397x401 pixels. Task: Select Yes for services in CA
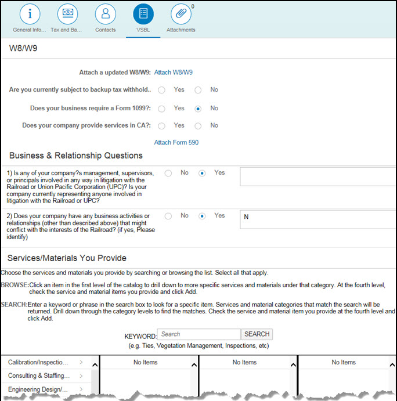click(161, 126)
